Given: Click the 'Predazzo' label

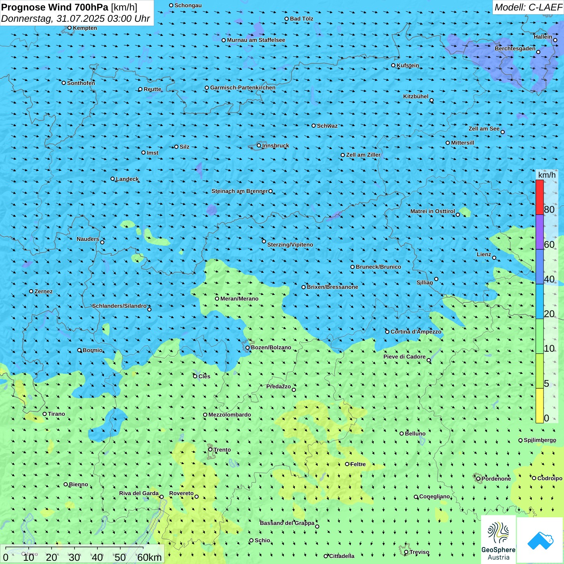Looking at the screenshot, I should 278,386.
